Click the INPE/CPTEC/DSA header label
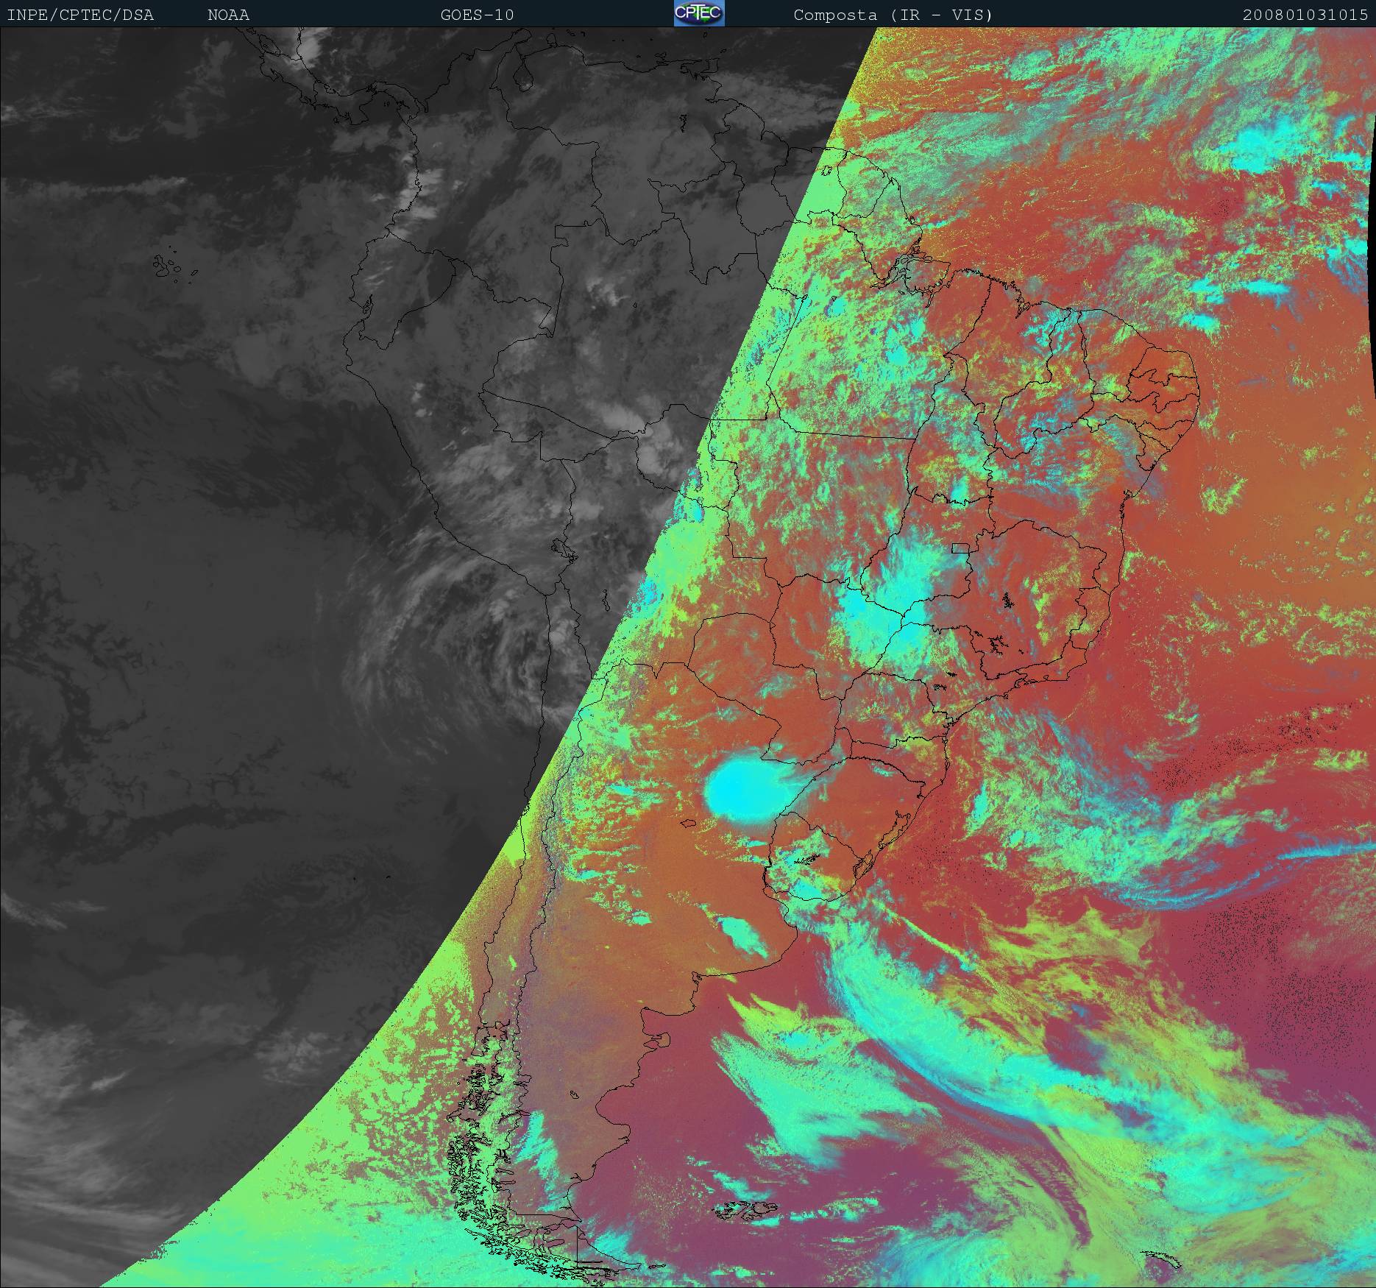1376x1288 pixels. (80, 15)
